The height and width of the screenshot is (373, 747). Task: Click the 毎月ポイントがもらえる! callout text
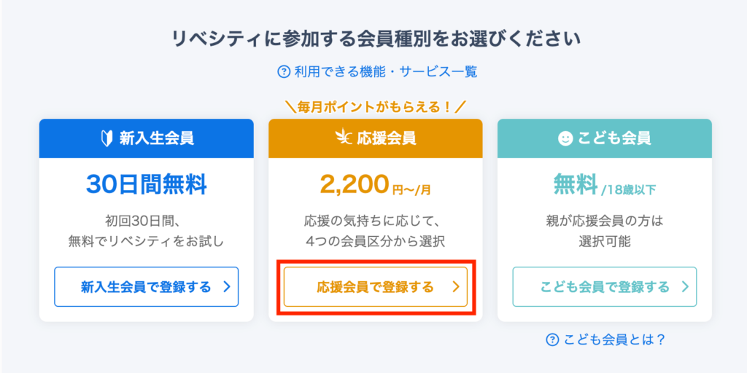[x=376, y=107]
